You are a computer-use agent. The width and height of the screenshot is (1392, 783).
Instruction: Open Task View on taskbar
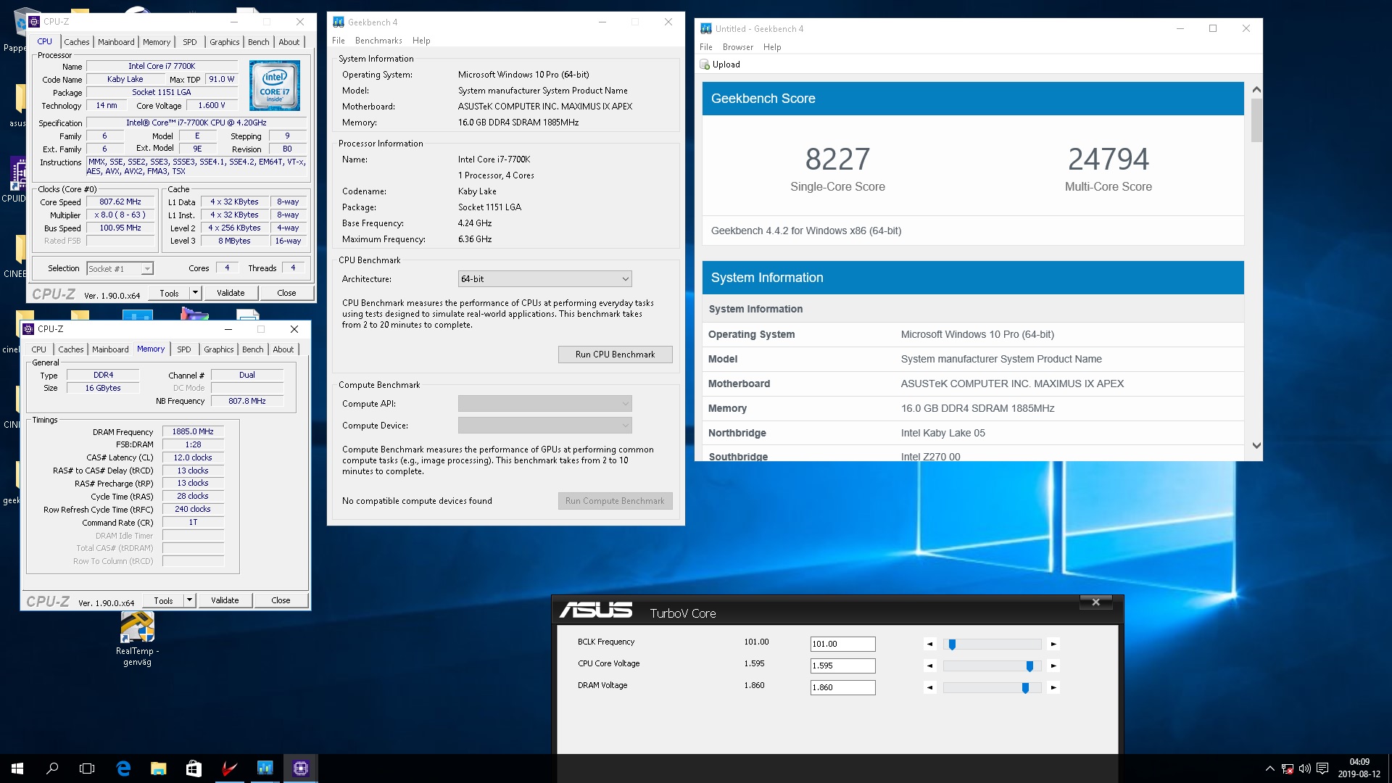pyautogui.click(x=87, y=768)
